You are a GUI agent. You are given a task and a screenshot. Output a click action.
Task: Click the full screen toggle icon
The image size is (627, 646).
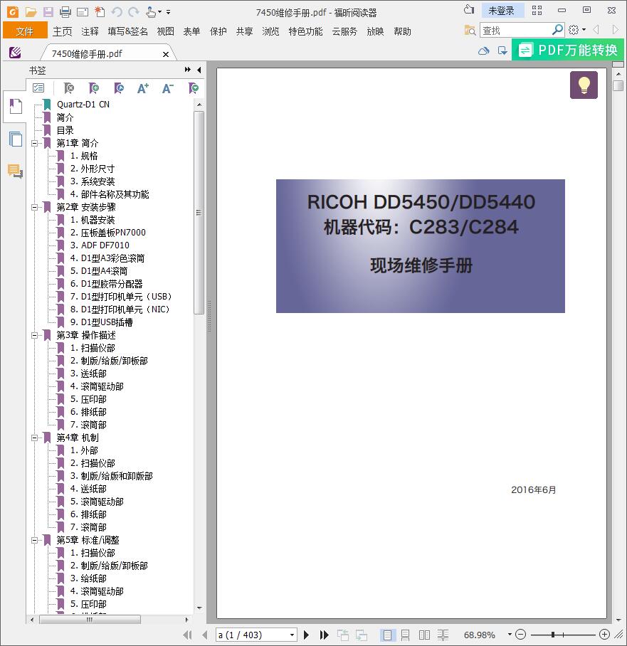pyautogui.click(x=537, y=10)
